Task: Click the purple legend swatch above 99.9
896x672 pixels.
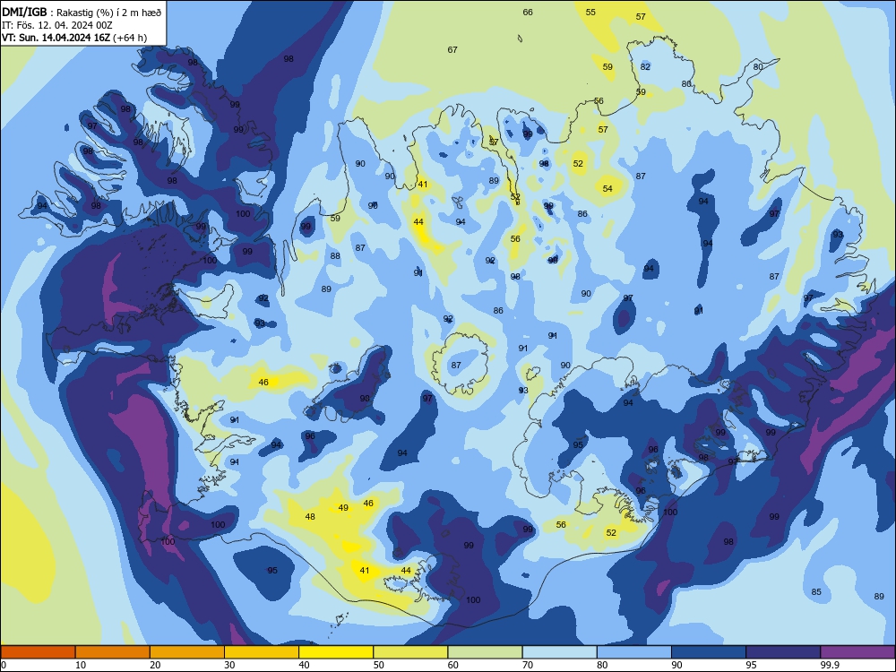Action: [857, 652]
